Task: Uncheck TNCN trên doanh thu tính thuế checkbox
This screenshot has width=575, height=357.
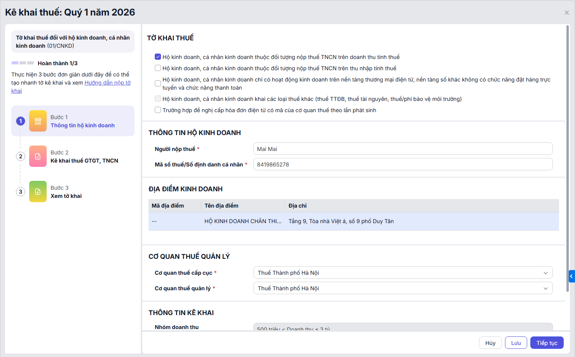Action: (158, 57)
